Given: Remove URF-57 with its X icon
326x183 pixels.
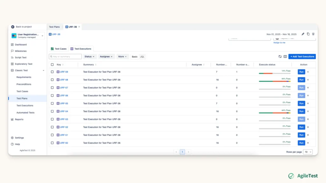Looking at the screenshot, I should coord(308,88).
